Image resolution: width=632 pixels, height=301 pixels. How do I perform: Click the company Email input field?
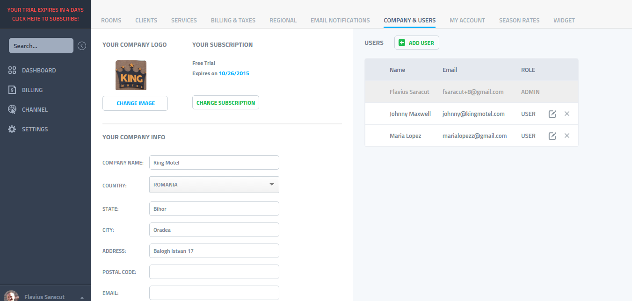click(214, 293)
